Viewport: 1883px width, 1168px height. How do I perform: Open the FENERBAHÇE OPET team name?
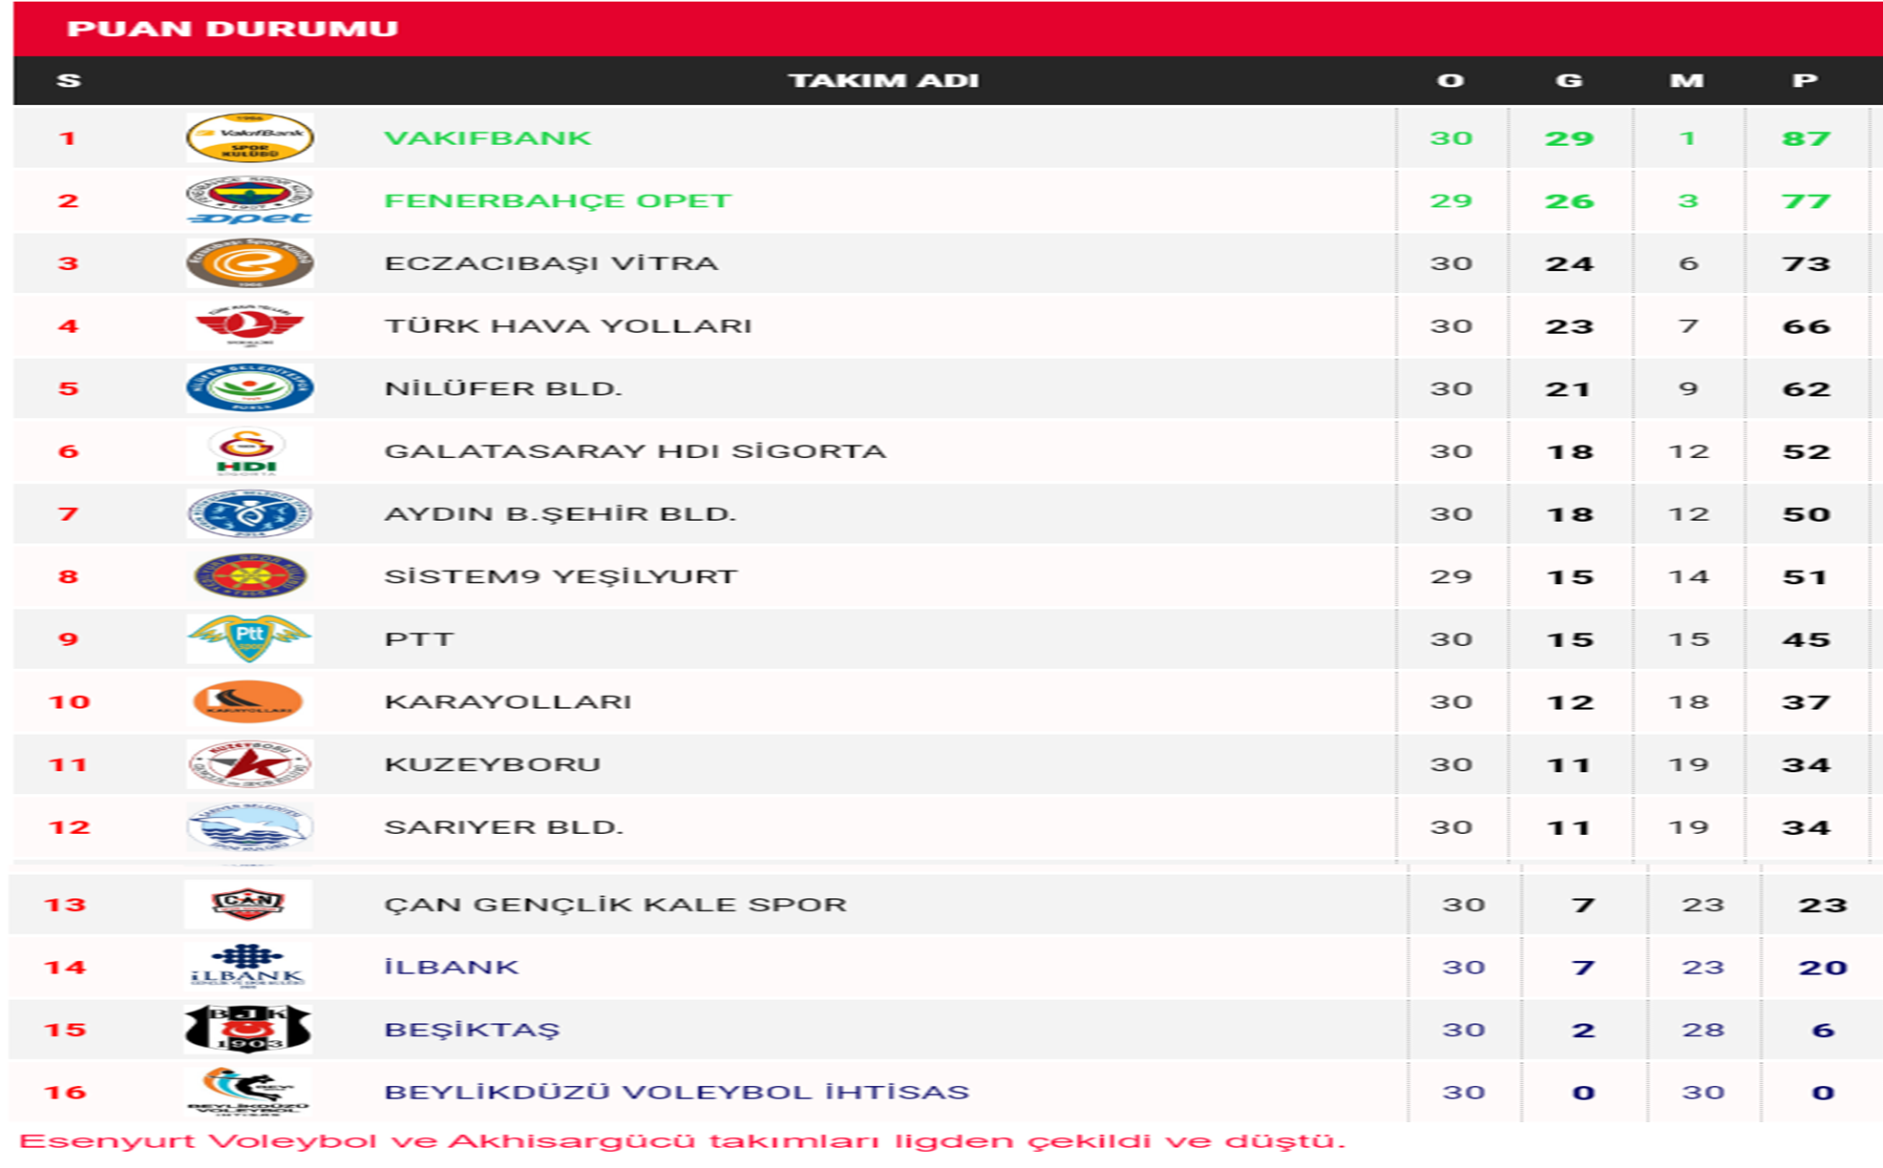558,201
